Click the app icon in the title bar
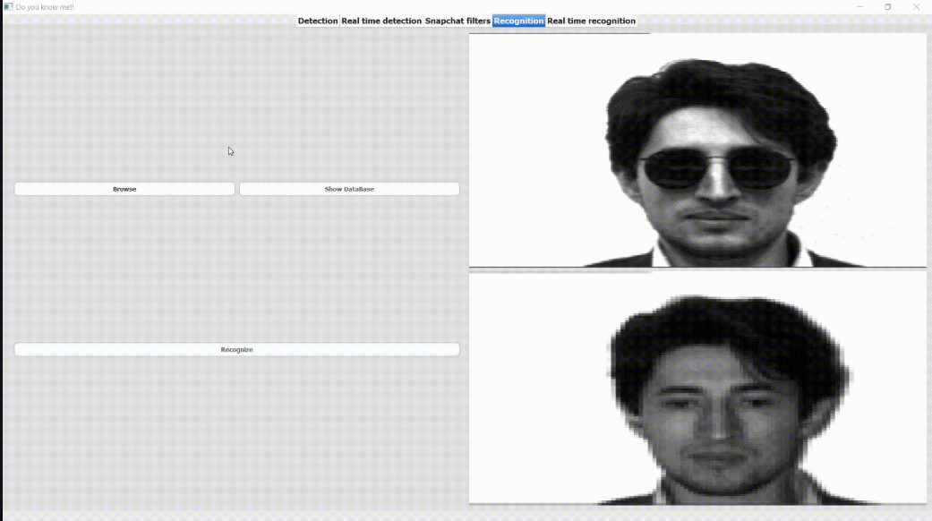 tap(8, 6)
